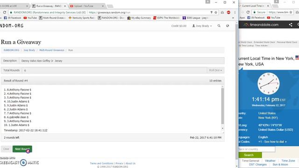
Task: Reload the timeanddate.com page
Action: pyautogui.click(x=248, y=12)
